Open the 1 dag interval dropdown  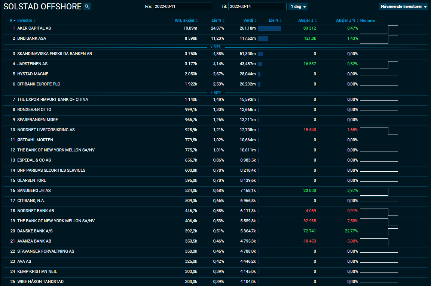(x=298, y=6)
